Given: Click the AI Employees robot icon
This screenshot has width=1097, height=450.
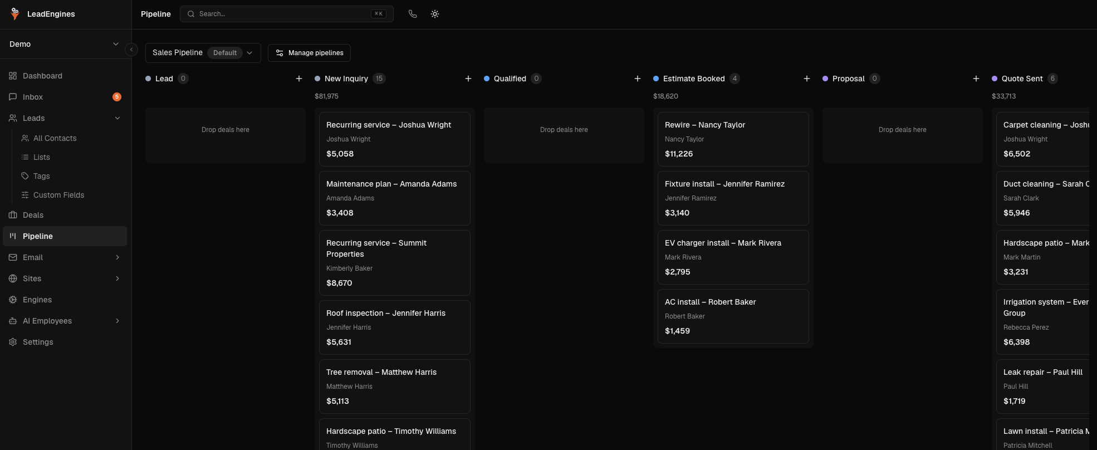Looking at the screenshot, I should click(13, 321).
